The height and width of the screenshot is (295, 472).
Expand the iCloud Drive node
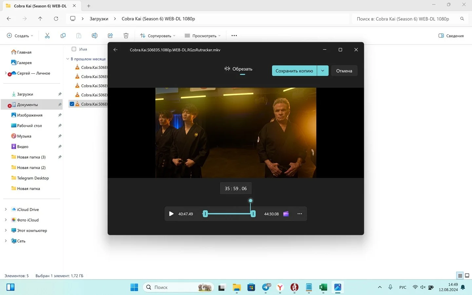click(x=6, y=209)
